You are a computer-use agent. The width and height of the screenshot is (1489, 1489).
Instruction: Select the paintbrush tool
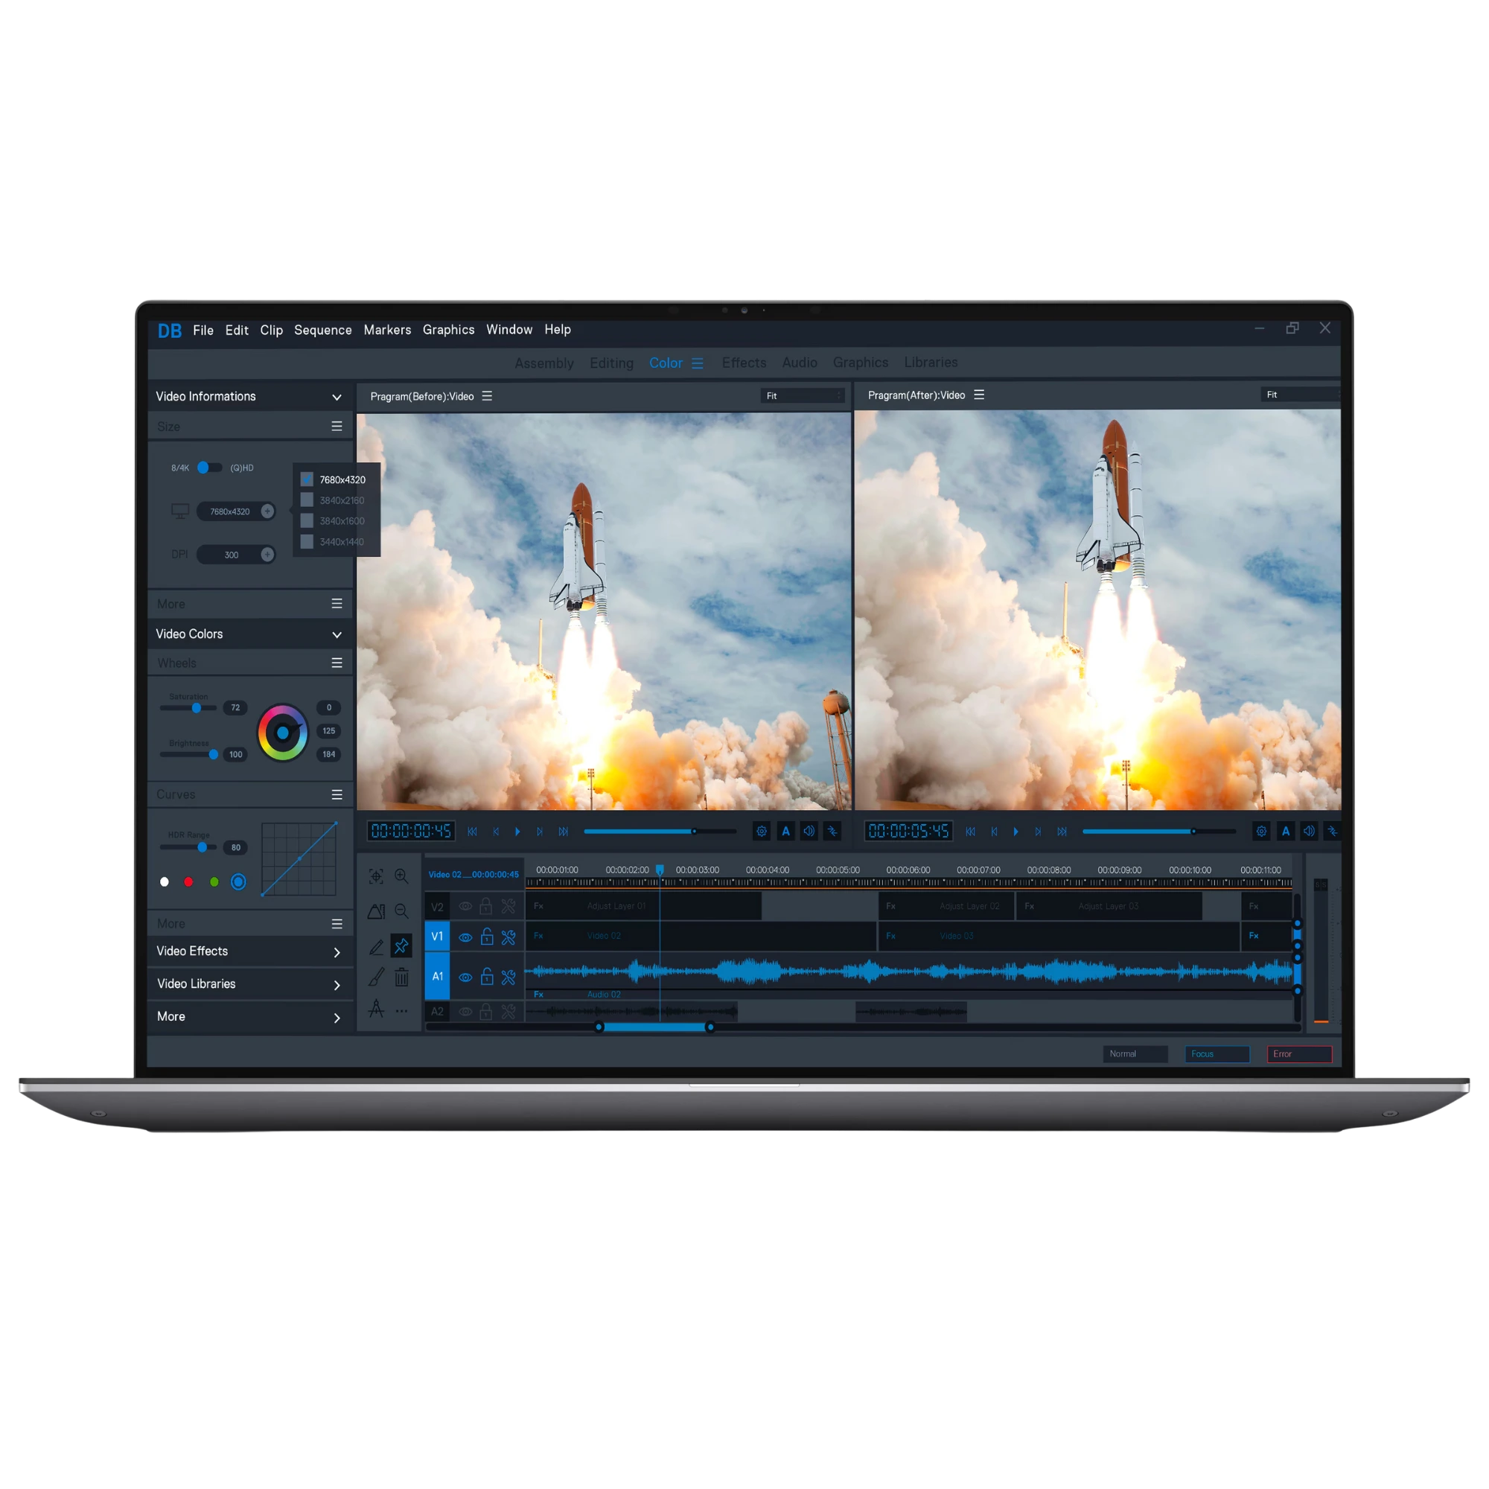[376, 978]
